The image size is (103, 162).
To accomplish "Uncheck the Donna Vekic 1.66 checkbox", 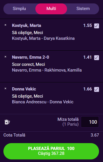I will point(96,90).
